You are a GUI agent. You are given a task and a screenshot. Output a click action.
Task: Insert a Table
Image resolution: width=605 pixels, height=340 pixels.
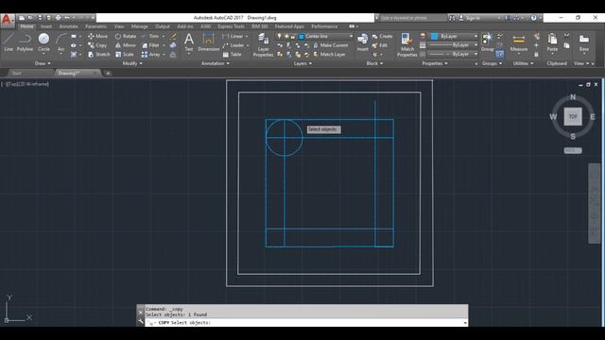point(232,55)
